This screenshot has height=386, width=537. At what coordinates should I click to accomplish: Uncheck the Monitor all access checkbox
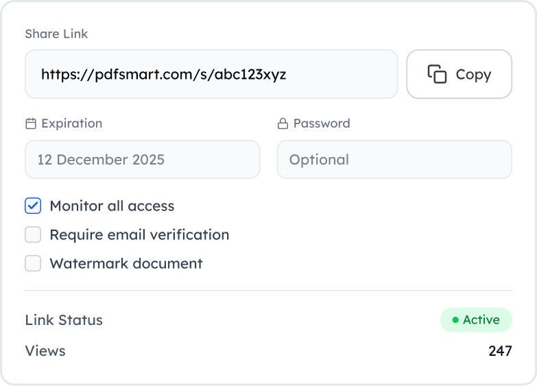(33, 206)
